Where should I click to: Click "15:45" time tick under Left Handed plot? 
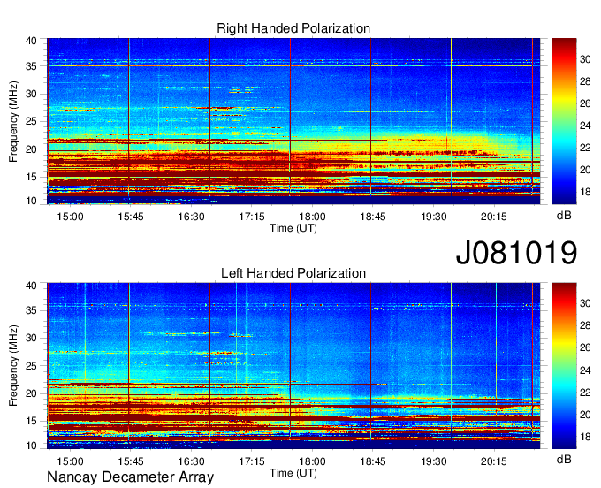[131, 461]
